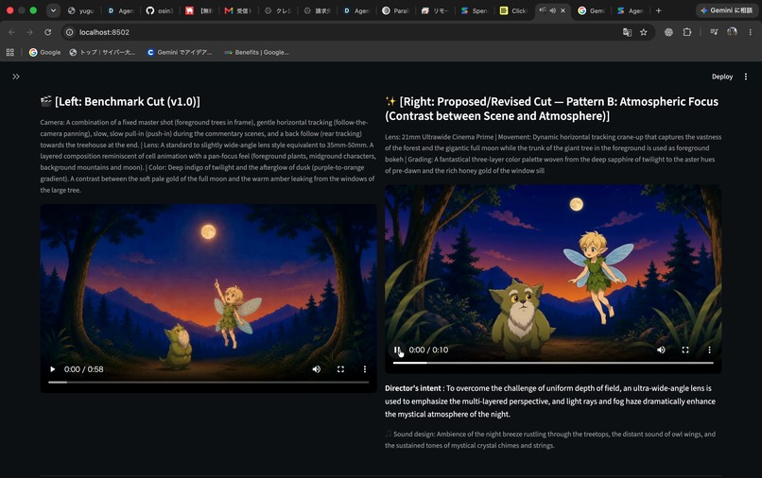Seek along the Benchmark Cut video progress bar
The width and height of the screenshot is (762, 478).
209,383
